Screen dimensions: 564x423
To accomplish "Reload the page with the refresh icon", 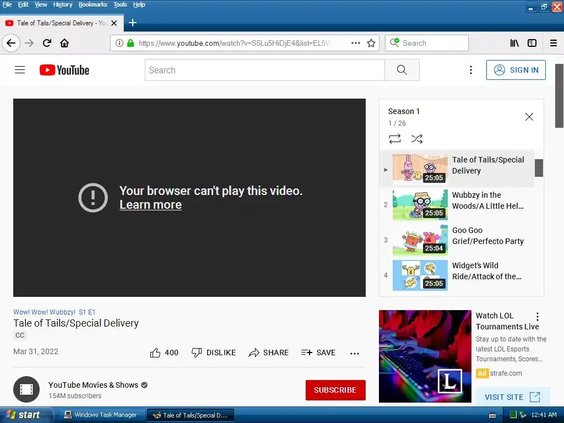I will pyautogui.click(x=47, y=43).
